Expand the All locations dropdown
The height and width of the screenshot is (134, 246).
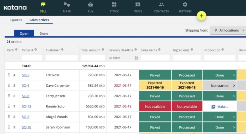click(x=229, y=30)
